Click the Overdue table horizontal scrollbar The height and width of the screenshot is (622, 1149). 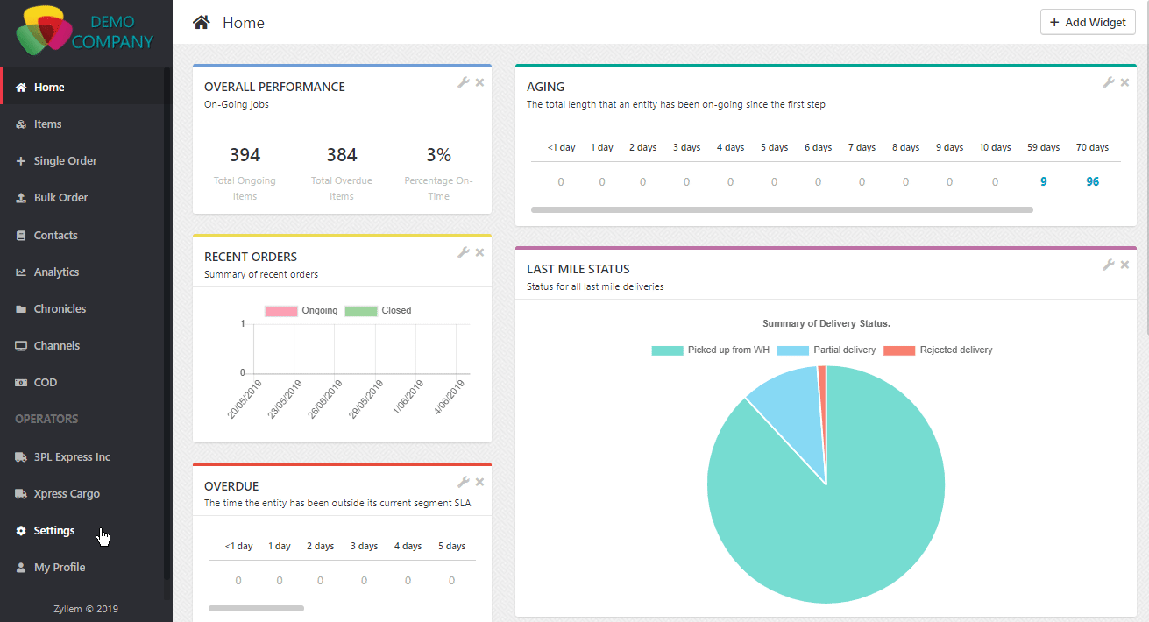(x=256, y=608)
